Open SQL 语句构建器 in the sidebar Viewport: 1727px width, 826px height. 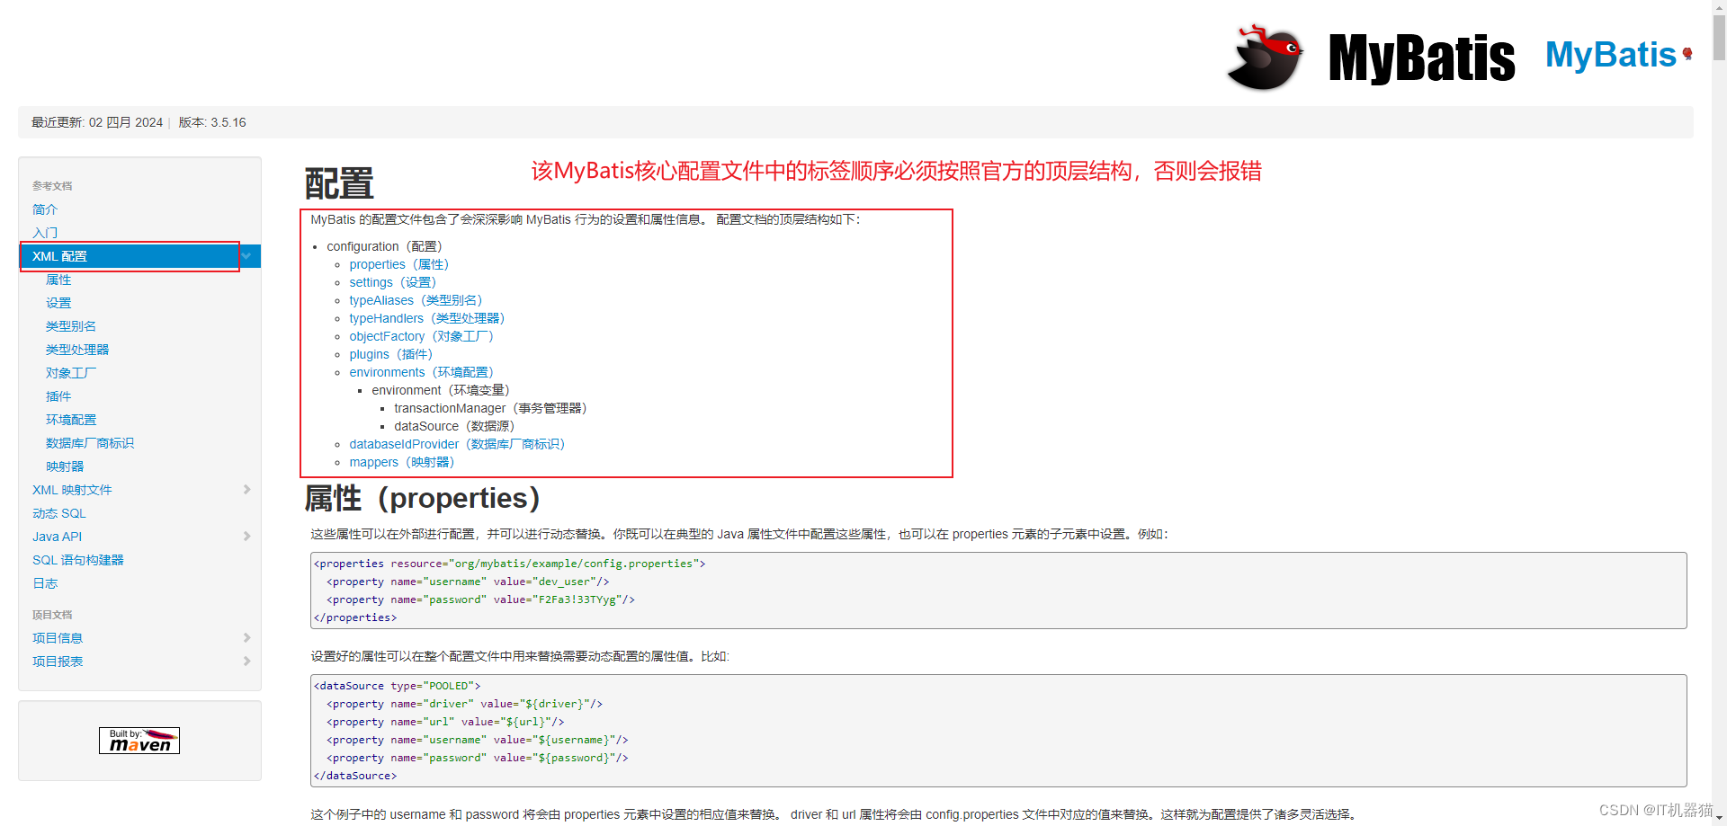coord(78,560)
